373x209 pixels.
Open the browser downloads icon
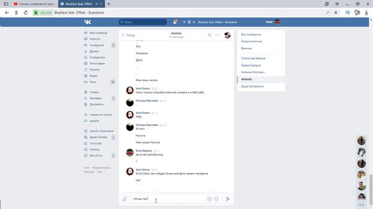pos(367,13)
